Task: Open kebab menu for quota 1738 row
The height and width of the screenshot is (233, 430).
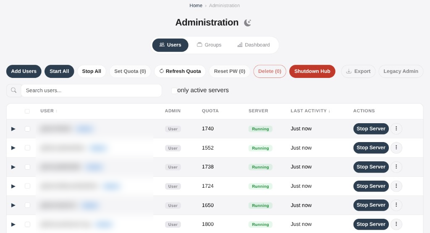Action: (396, 167)
